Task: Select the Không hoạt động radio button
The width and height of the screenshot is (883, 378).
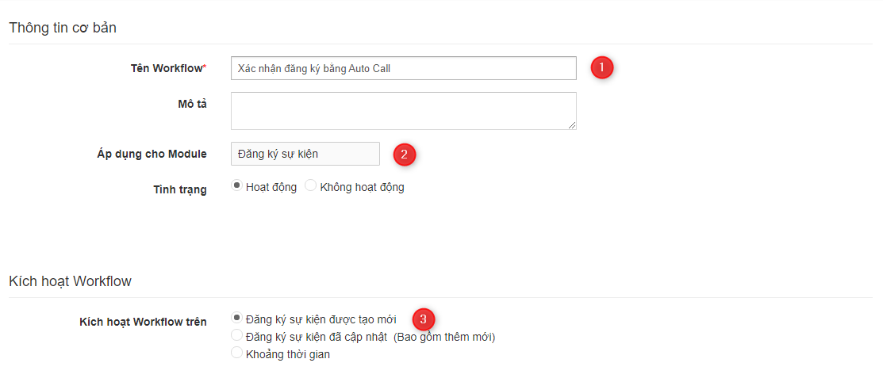Action: 310,185
